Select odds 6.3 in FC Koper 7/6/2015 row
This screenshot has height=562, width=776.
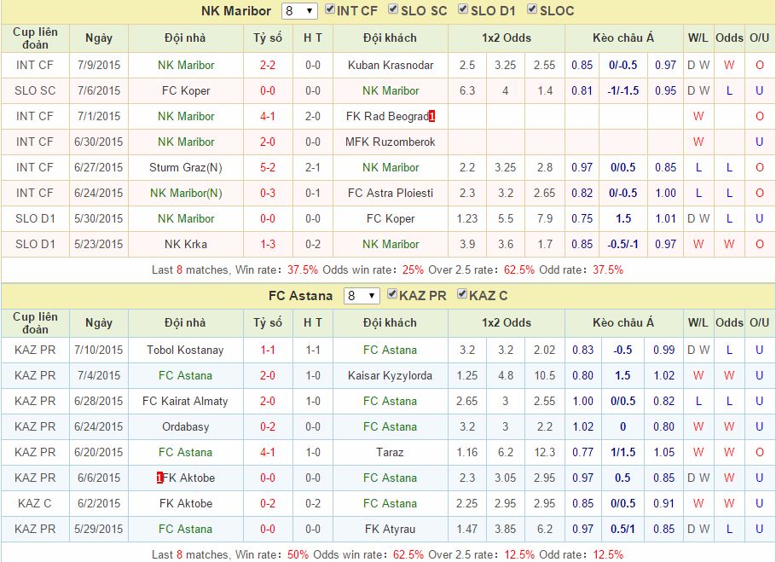tap(467, 91)
